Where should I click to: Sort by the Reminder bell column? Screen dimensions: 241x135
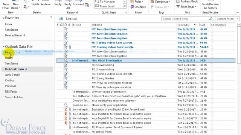click(61, 25)
